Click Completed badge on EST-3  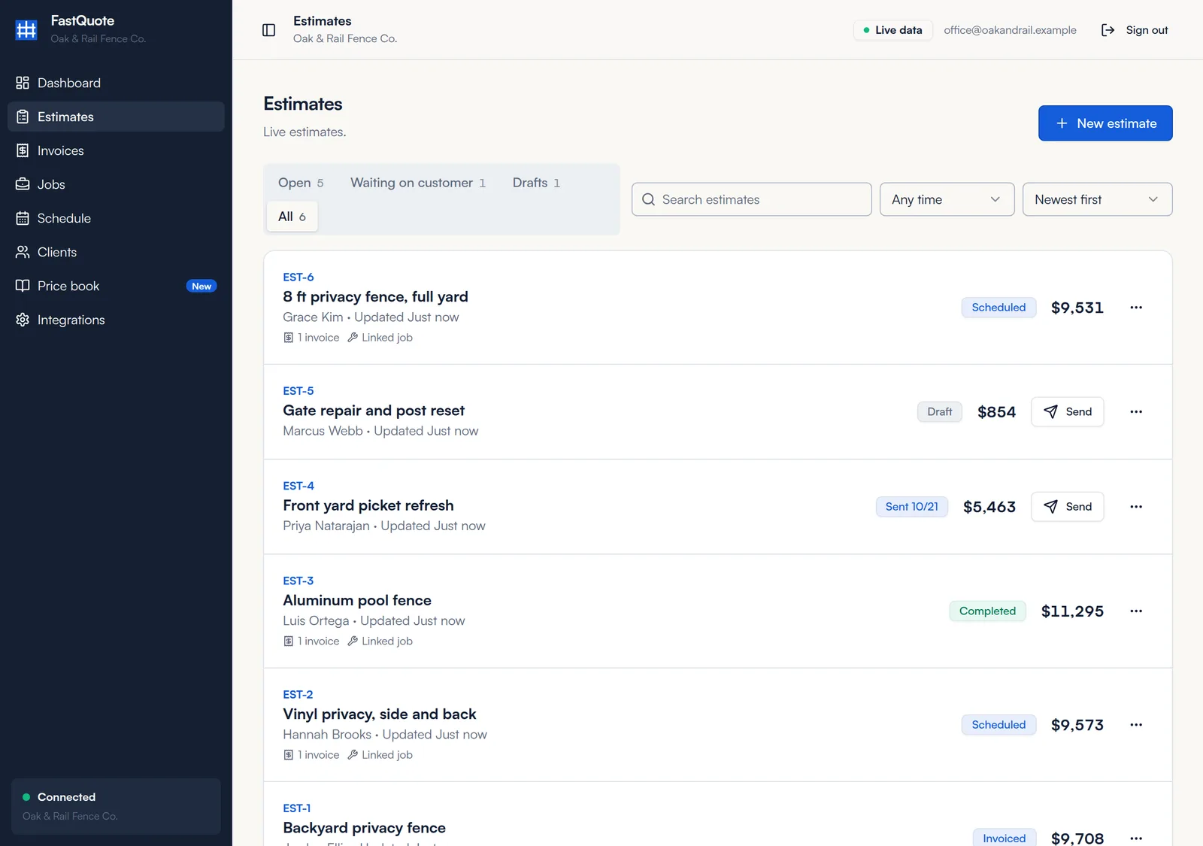pos(987,611)
